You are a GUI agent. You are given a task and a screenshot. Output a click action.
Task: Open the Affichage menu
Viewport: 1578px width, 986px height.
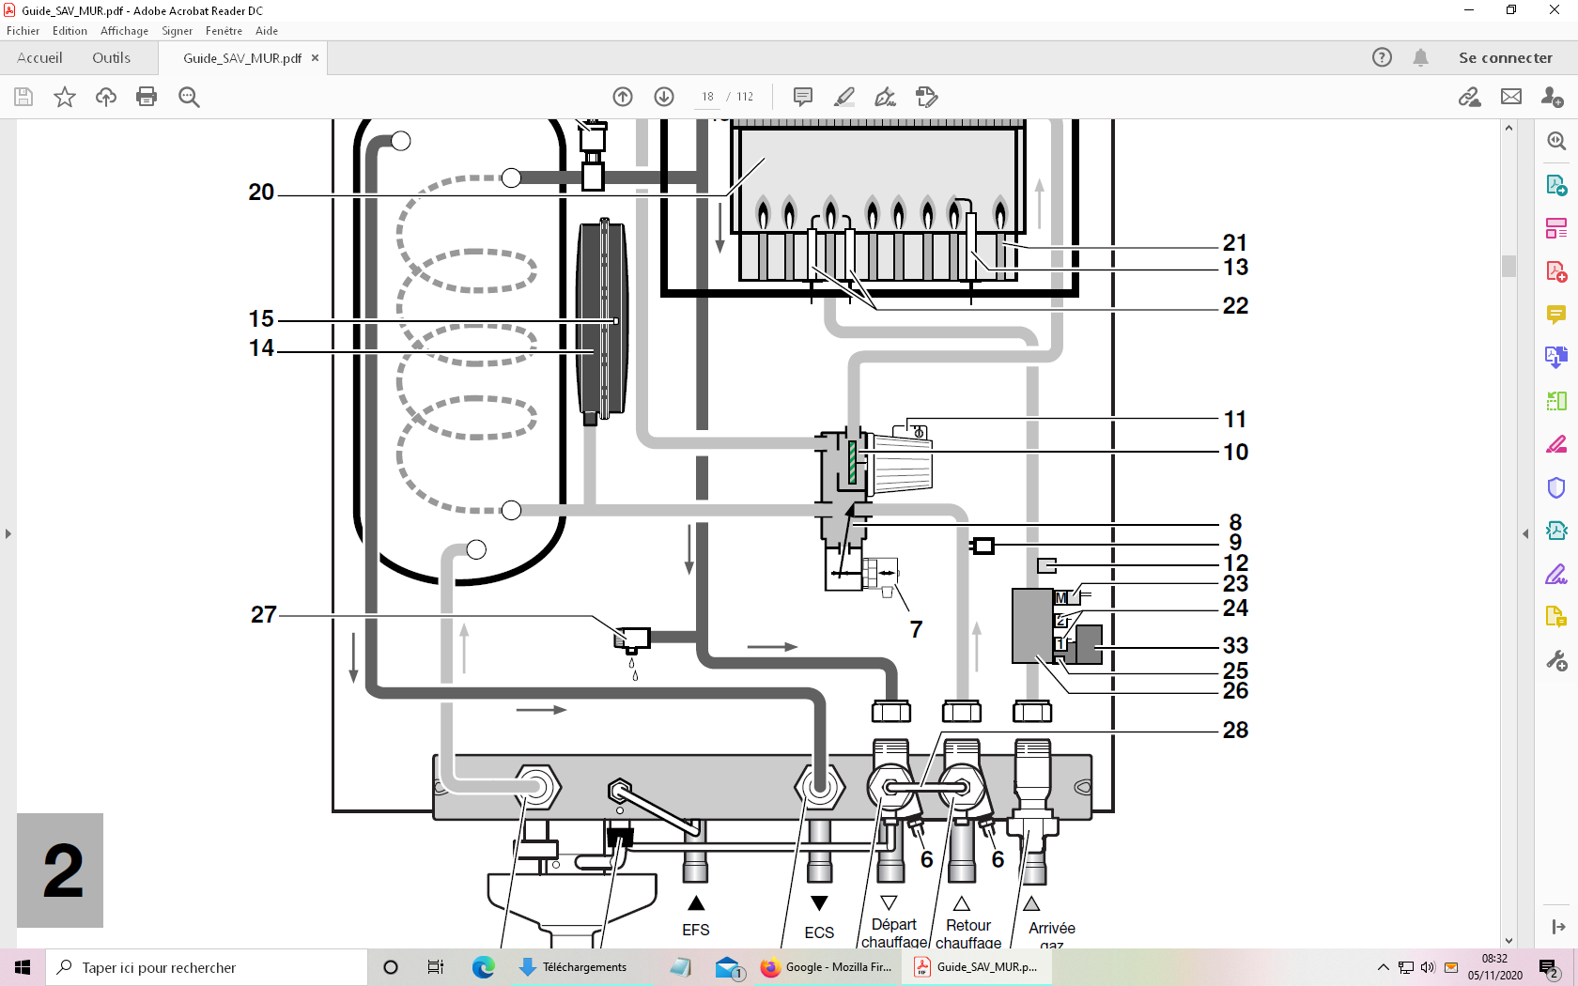[124, 31]
